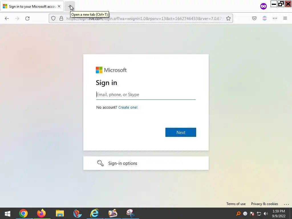Viewport: 292px width, 219px height.
Task: Open the Privacy & cookies link
Action: tap(264, 204)
